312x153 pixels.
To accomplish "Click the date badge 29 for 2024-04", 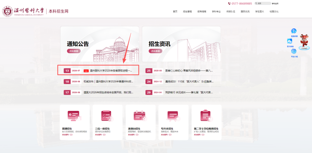I will click(149, 92).
